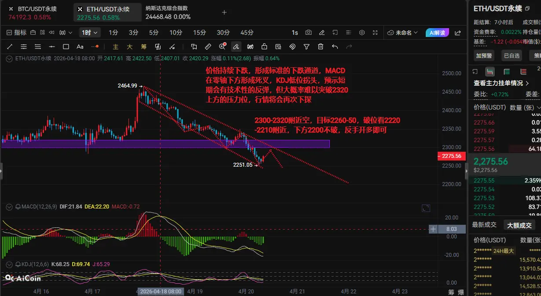541x296 pixels.
Task: Undo the last drawing action
Action: (335, 47)
